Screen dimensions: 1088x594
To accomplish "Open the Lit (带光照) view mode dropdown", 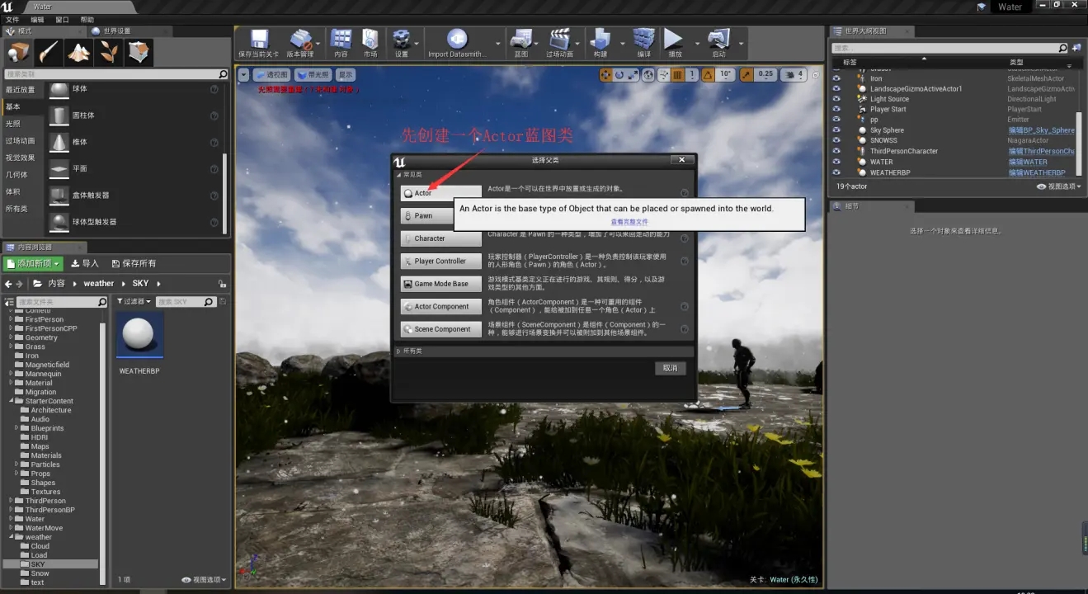I will coord(312,74).
